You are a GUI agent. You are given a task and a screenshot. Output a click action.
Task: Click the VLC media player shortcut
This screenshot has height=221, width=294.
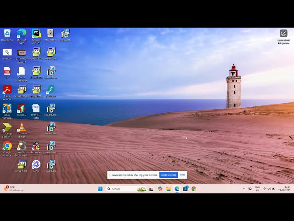point(22,128)
